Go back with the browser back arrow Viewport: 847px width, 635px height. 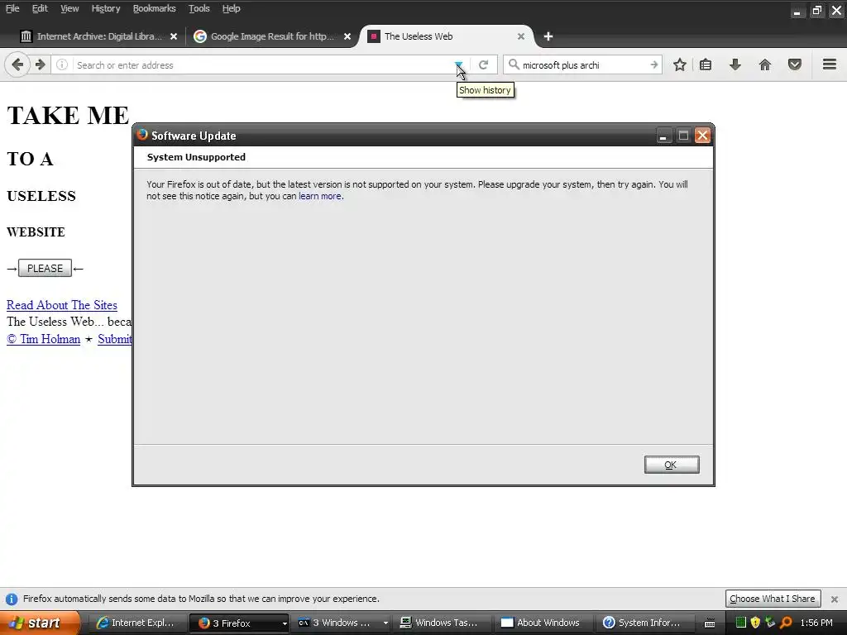[17, 64]
